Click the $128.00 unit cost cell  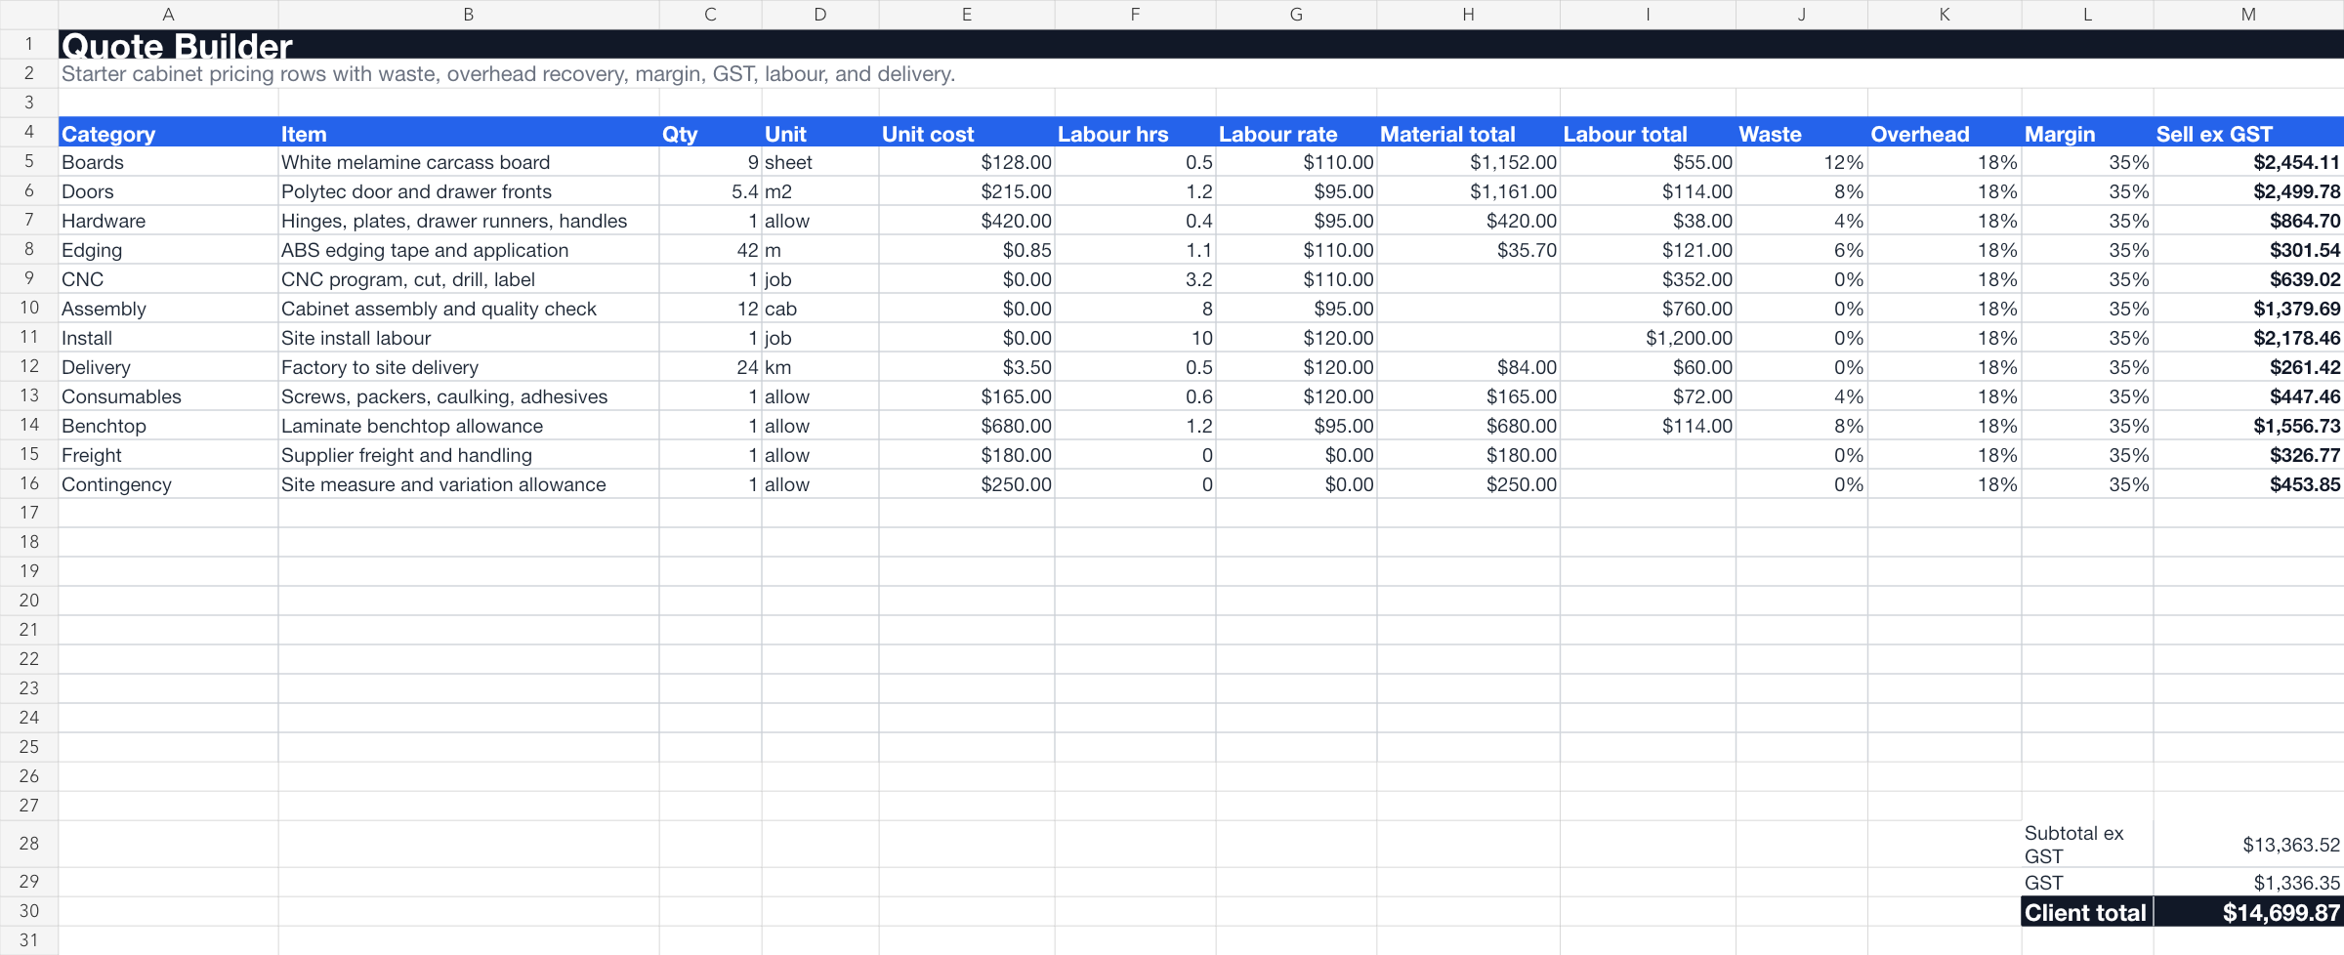pos(967,162)
